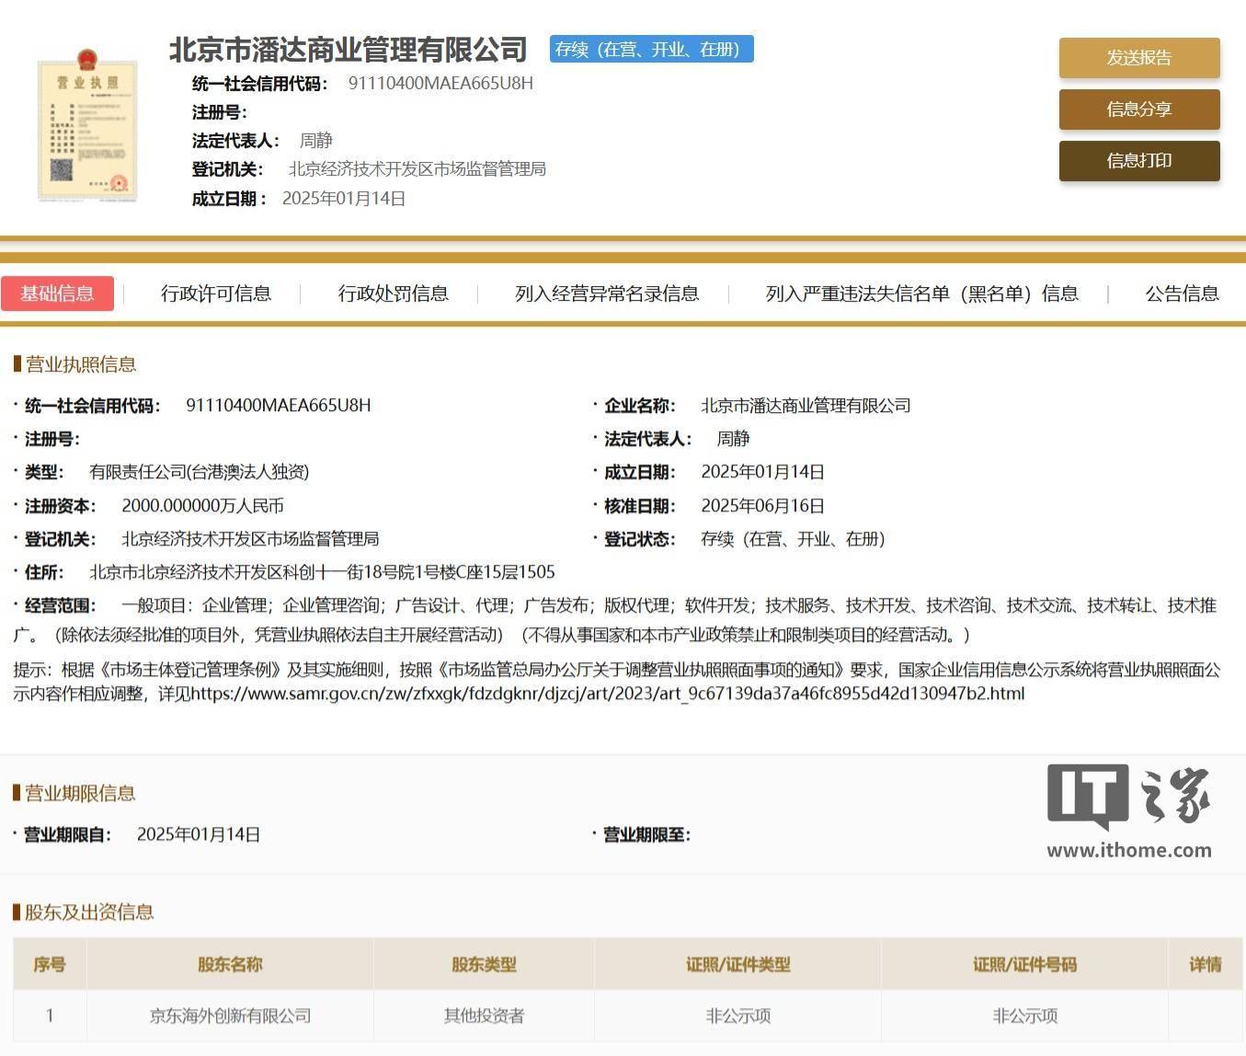Open the business license thumbnail image
The width and height of the screenshot is (1246, 1056).
click(x=87, y=124)
